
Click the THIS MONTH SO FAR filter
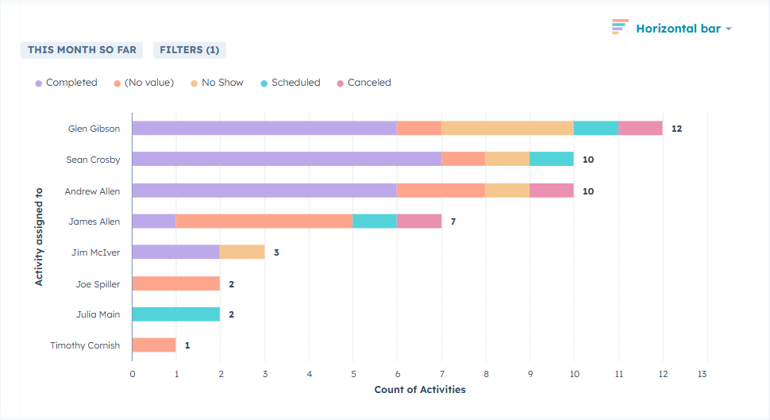(82, 50)
